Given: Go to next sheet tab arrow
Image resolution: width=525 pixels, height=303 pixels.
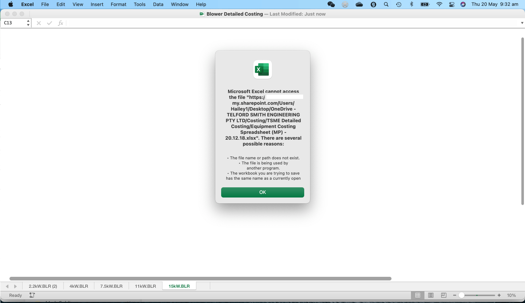Looking at the screenshot, I should click(x=15, y=287).
